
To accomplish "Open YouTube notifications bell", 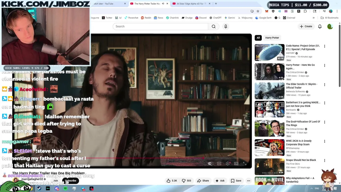I will [x=320, y=26].
